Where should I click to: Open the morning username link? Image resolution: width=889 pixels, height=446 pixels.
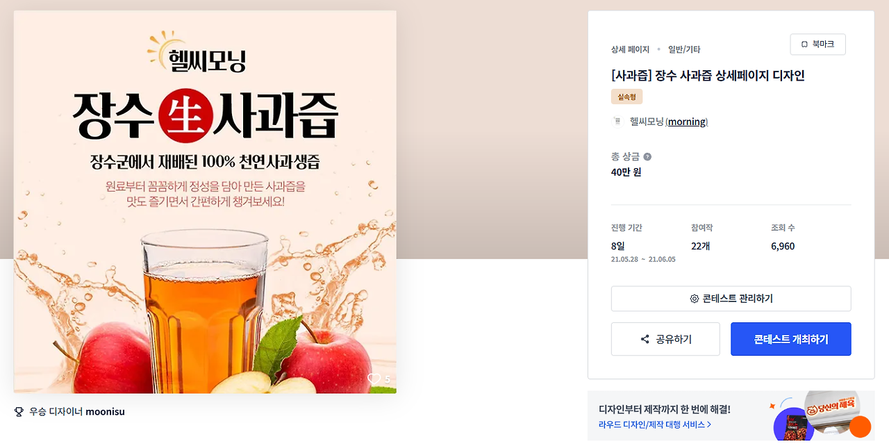coord(688,122)
